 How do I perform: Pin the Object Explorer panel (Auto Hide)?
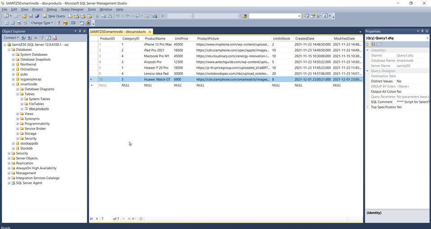coord(80,31)
